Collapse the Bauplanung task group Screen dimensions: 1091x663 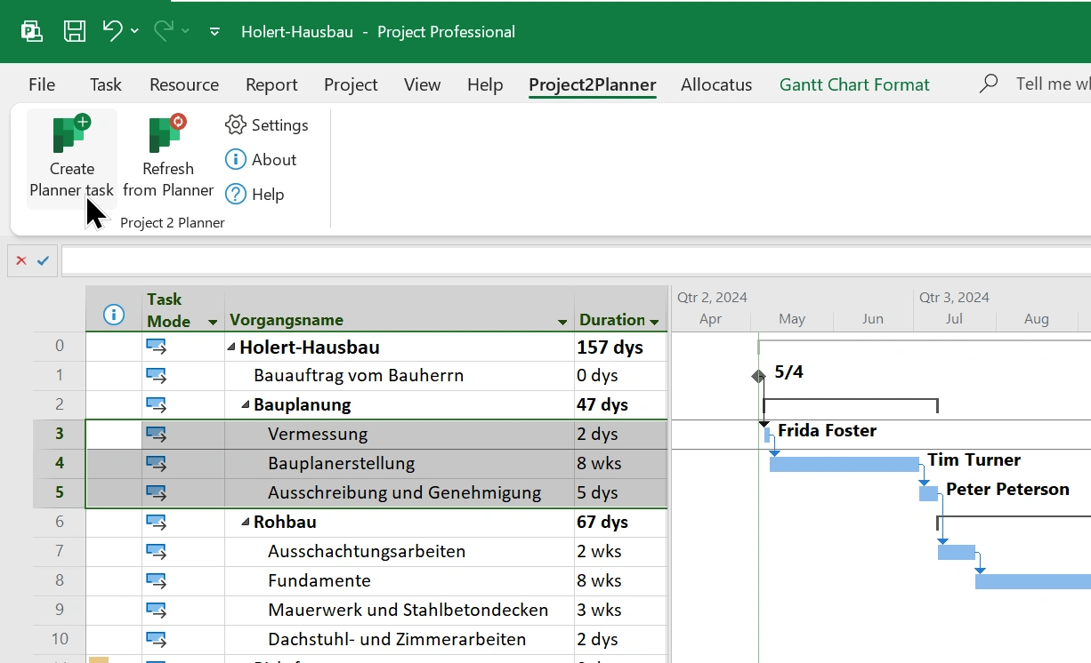246,405
